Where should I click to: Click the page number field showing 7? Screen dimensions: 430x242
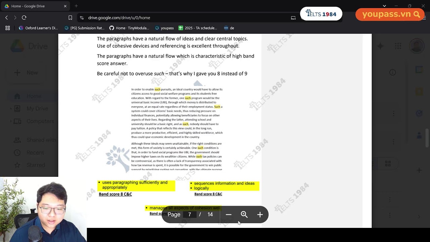click(x=189, y=214)
